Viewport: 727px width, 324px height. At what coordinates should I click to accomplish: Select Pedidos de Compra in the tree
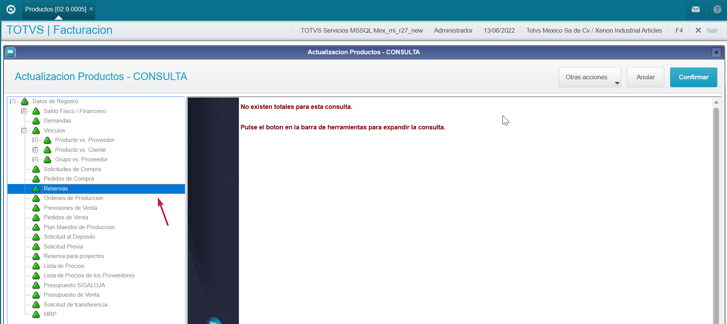tap(69, 179)
